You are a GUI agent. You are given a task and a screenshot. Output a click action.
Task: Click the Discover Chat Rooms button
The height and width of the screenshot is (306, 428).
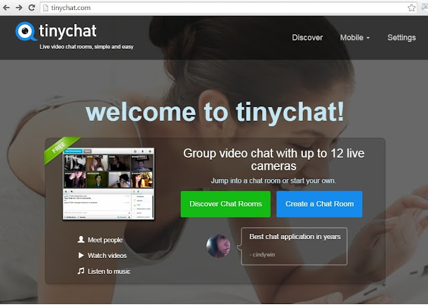pos(225,204)
